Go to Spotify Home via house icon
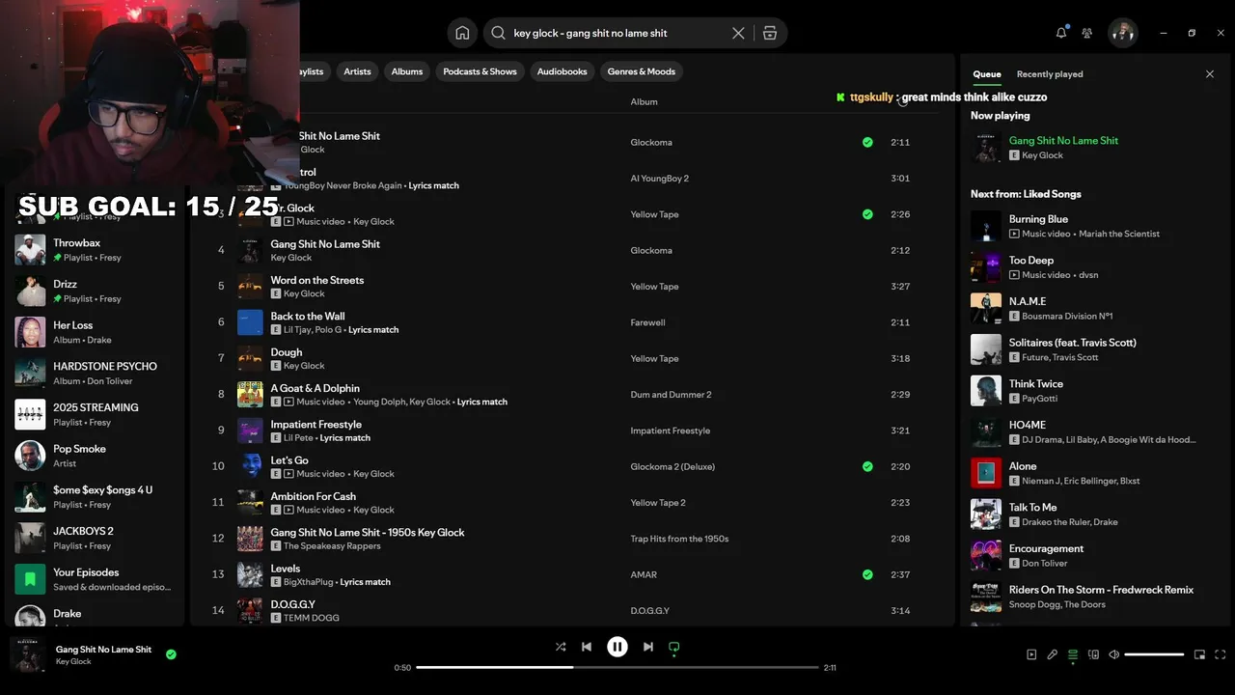 (462, 33)
